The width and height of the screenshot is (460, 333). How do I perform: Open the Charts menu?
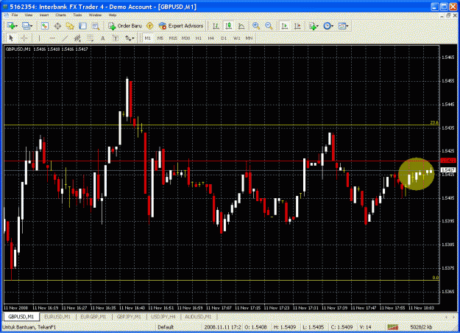point(61,15)
